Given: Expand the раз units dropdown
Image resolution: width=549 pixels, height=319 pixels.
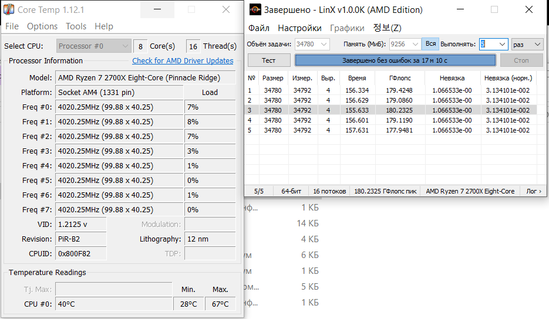Looking at the screenshot, I should [527, 44].
